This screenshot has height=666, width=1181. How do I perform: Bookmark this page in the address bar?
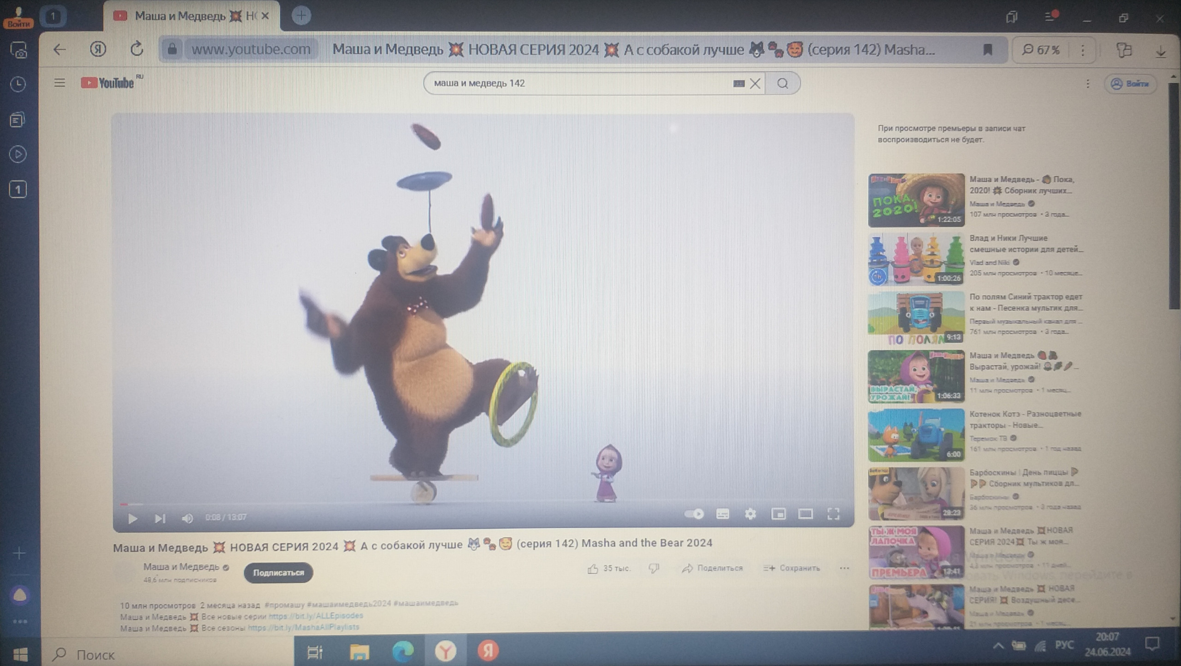[987, 49]
